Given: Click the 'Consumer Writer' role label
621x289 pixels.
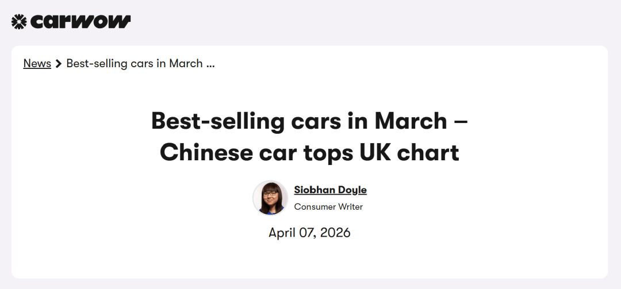Looking at the screenshot, I should click(328, 207).
